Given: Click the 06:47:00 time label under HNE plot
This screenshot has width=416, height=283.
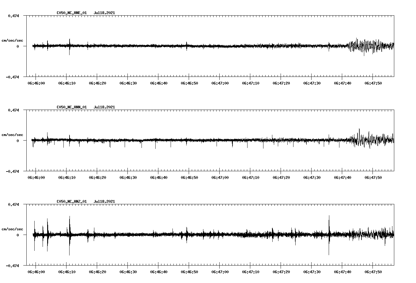Looking at the screenshot, I should click(220, 83).
